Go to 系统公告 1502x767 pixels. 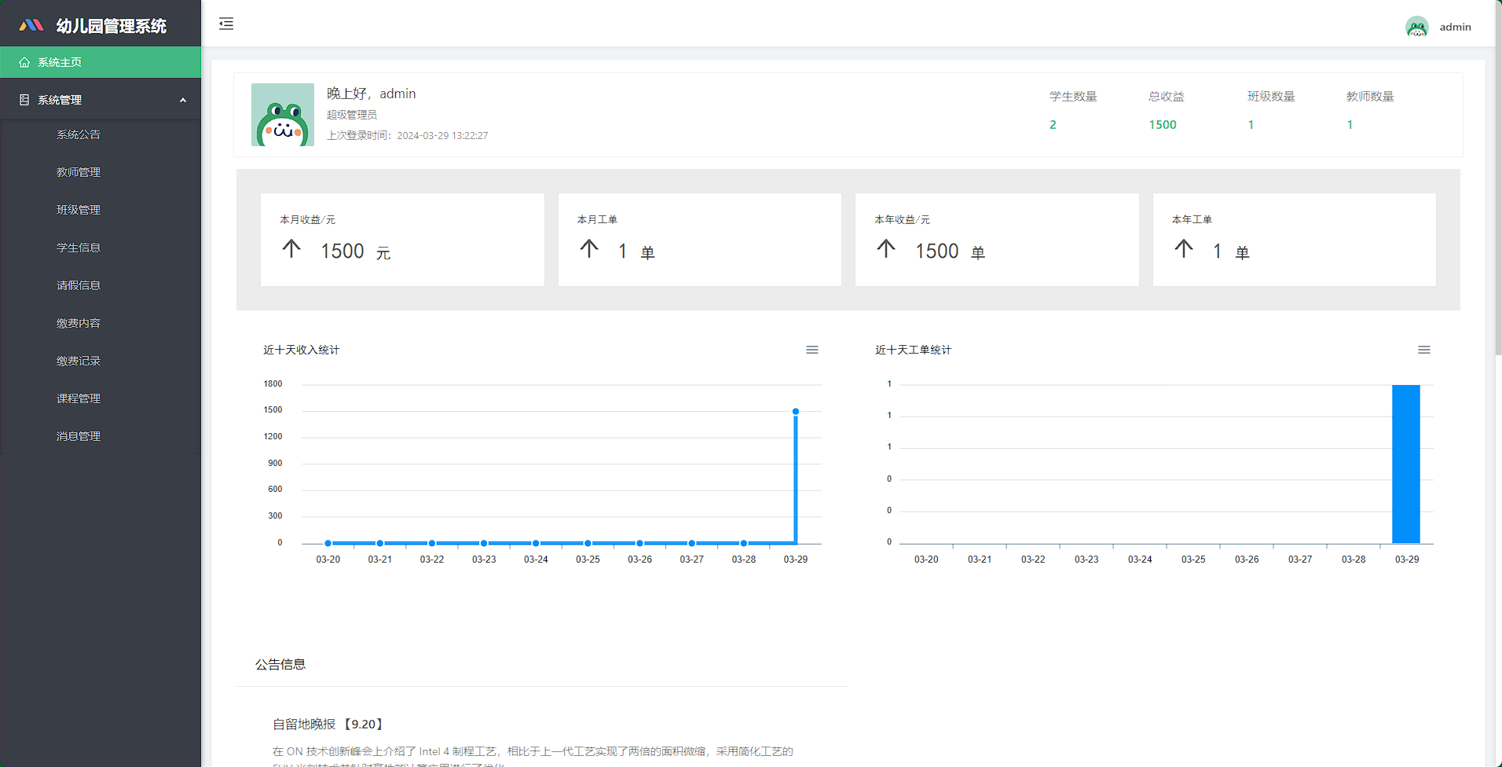[79, 134]
